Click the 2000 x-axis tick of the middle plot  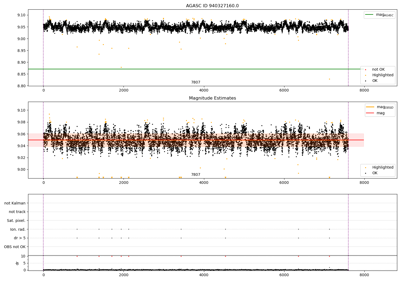124,183
